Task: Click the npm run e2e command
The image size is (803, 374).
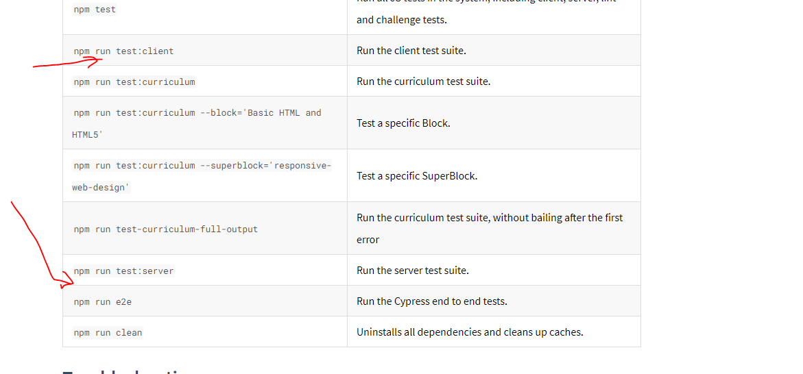Action: click(x=102, y=302)
